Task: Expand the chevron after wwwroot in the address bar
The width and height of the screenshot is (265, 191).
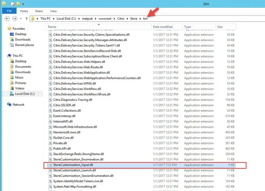Action: tap(114, 19)
